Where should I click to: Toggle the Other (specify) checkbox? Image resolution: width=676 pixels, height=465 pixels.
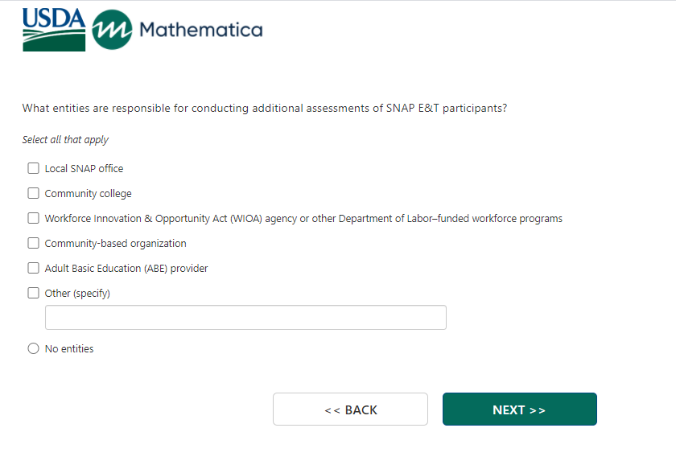pyautogui.click(x=33, y=293)
